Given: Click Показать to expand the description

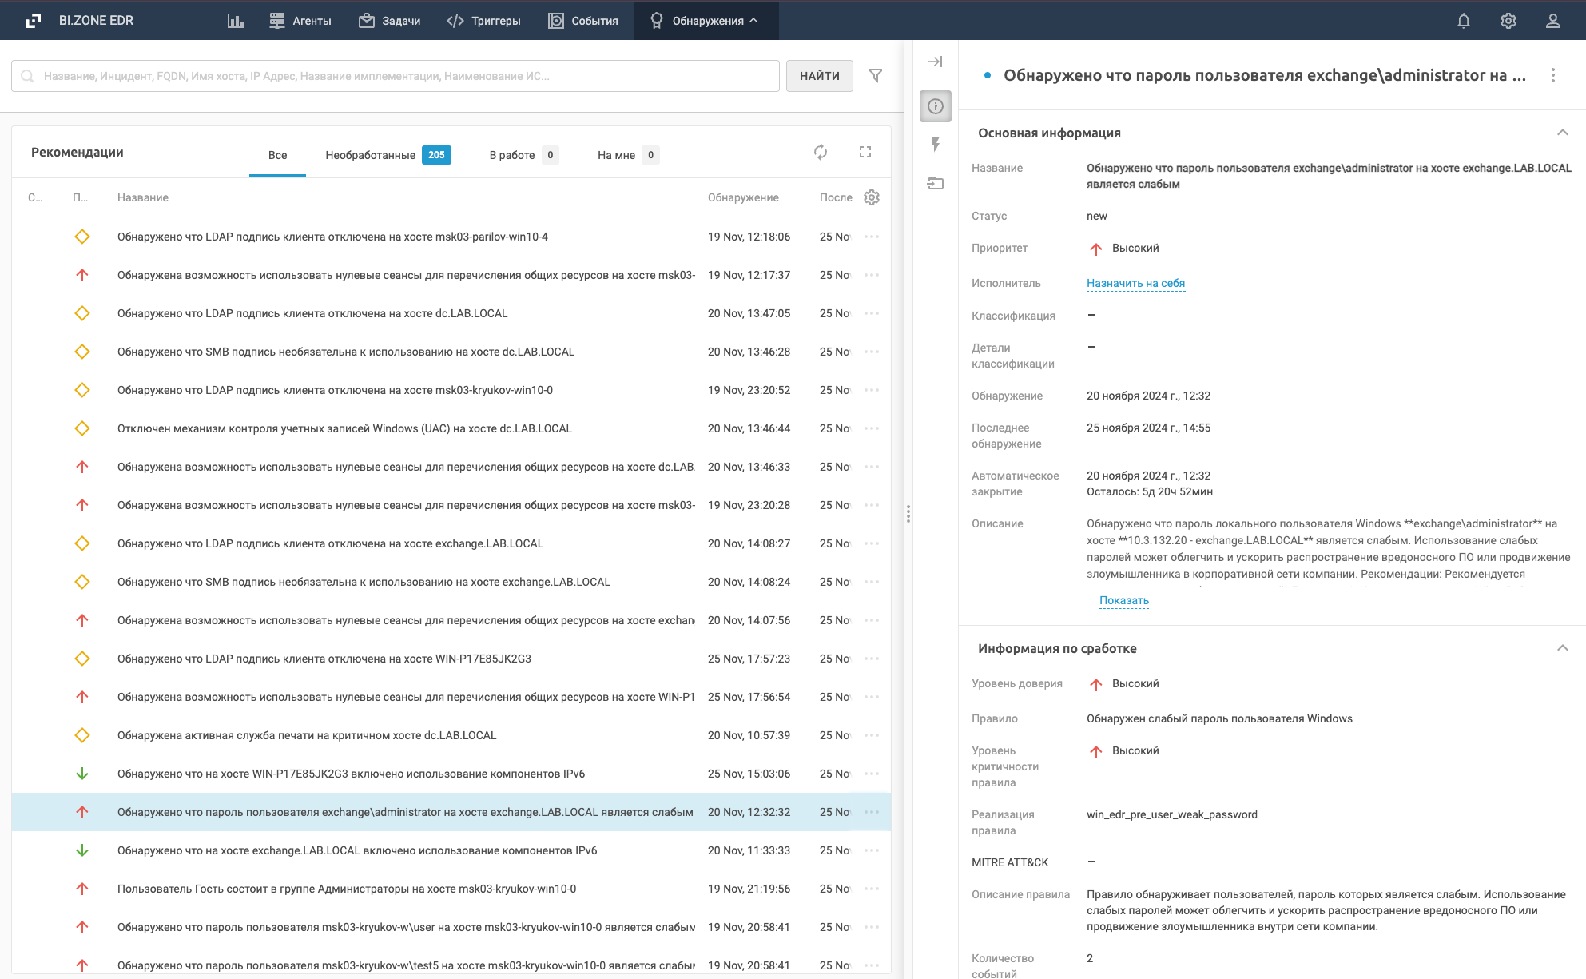Looking at the screenshot, I should pyautogui.click(x=1123, y=600).
